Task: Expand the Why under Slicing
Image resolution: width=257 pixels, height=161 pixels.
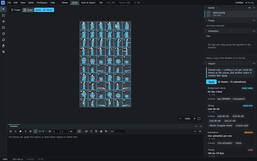Action: click(212, 112)
